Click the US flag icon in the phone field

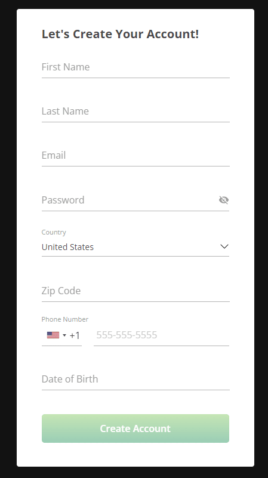[53, 335]
